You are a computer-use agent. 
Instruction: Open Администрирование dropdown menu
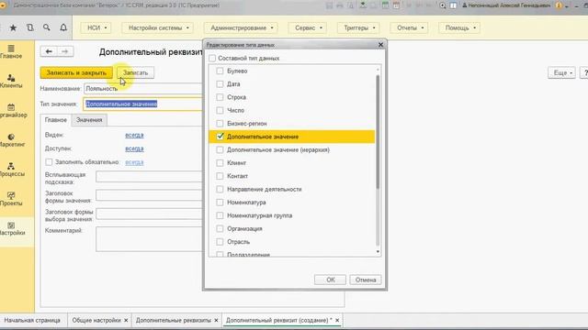coord(241,27)
